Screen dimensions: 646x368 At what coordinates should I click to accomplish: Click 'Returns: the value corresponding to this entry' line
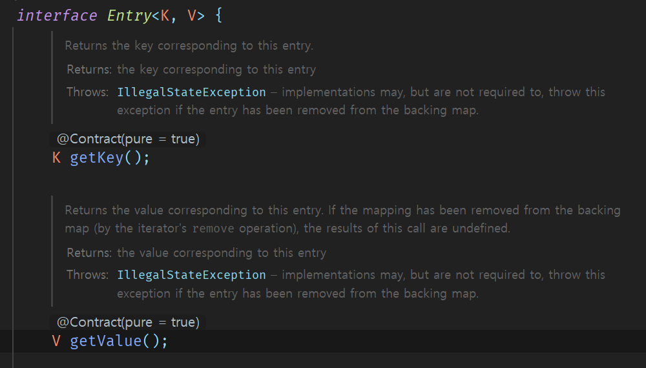click(196, 252)
